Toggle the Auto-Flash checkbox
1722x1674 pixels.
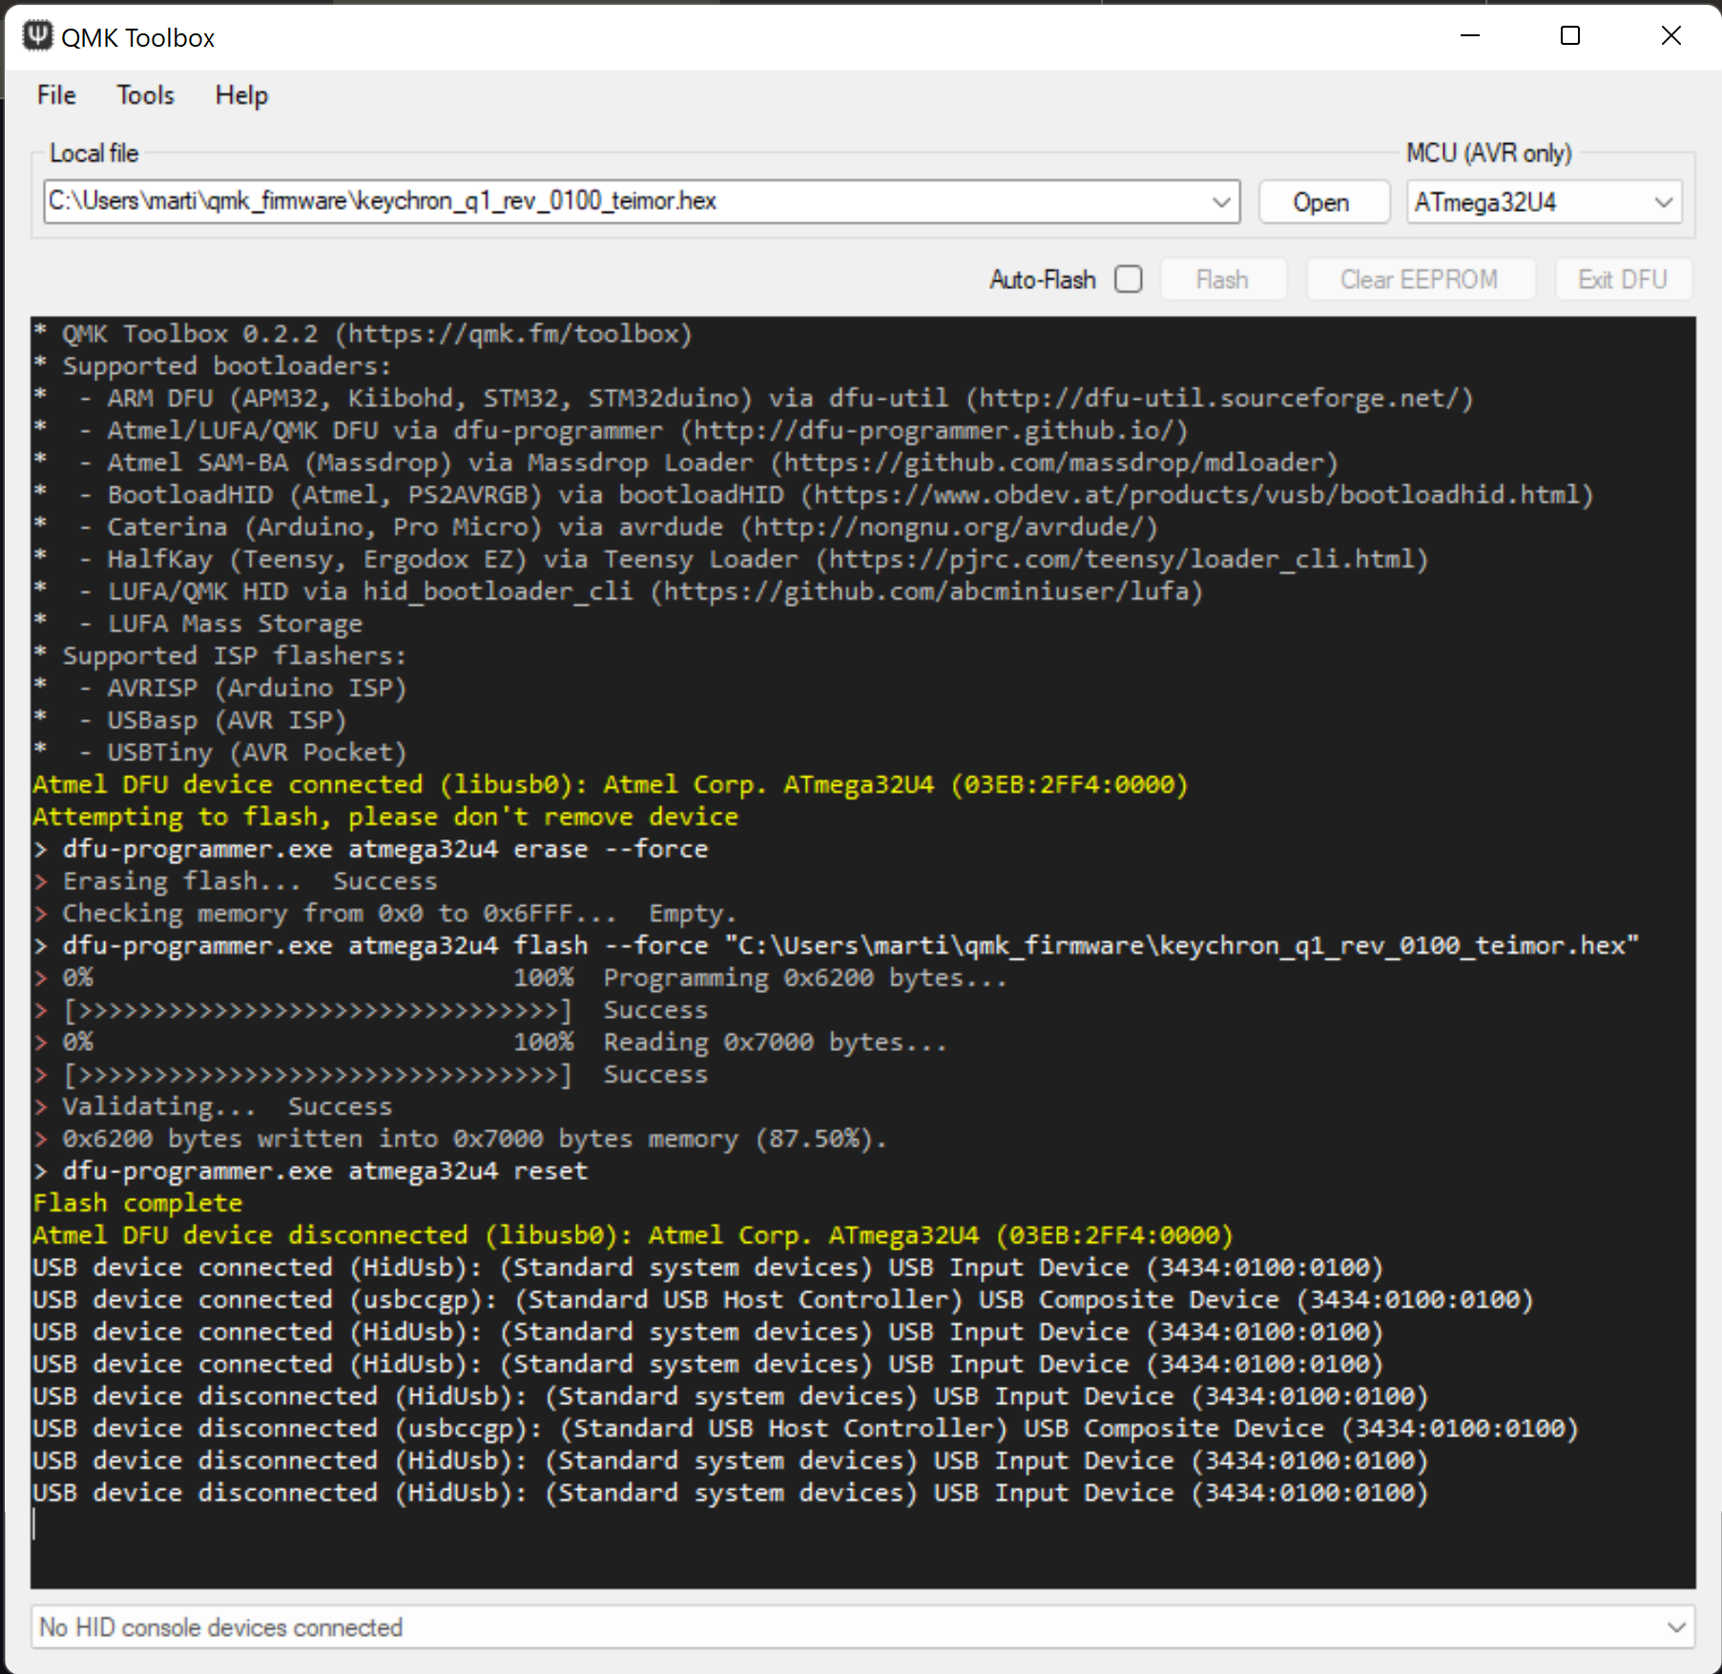[1128, 279]
